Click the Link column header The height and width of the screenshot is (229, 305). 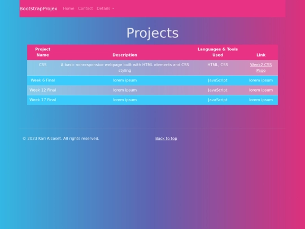pyautogui.click(x=261, y=52)
